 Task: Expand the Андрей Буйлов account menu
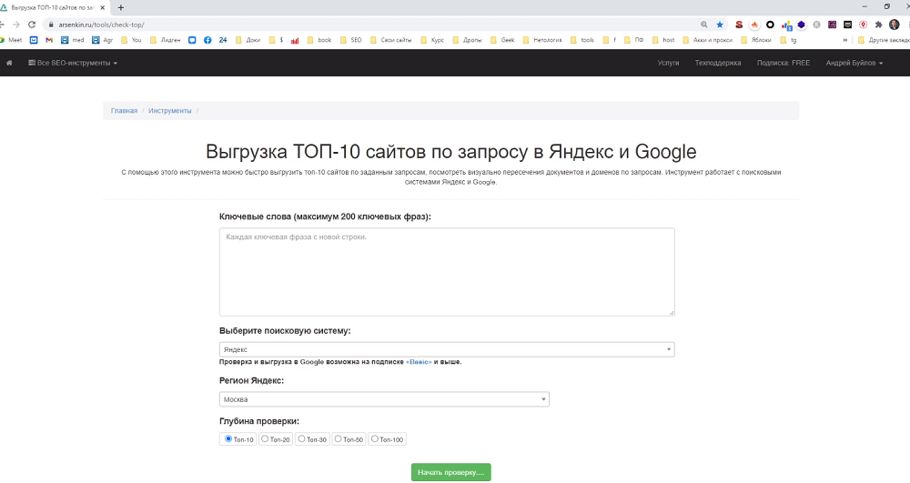point(854,63)
